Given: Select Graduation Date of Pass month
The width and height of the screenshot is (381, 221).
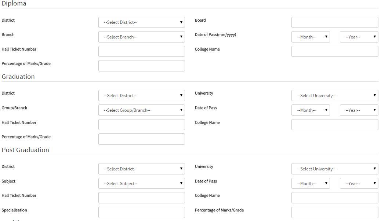Looking at the screenshot, I should click(311, 110).
